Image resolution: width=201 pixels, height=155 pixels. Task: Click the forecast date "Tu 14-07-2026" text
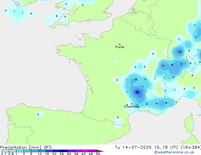coord(133,147)
